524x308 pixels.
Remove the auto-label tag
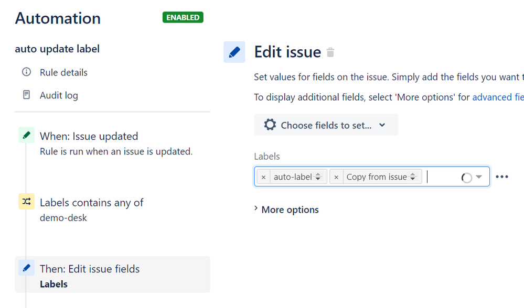(264, 177)
